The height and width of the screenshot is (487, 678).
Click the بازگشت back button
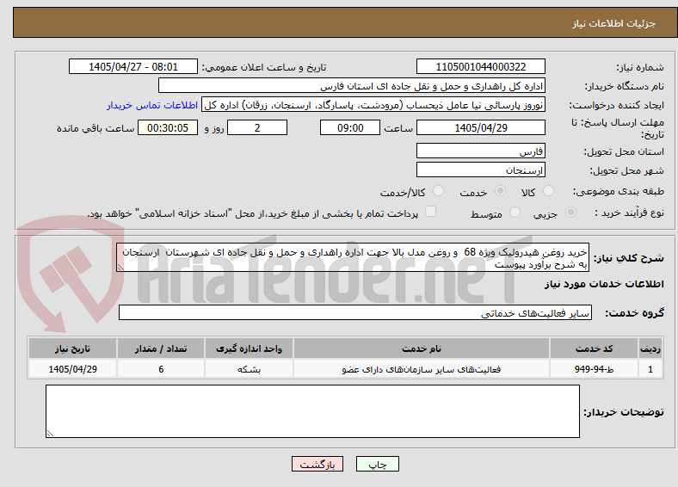(x=317, y=464)
